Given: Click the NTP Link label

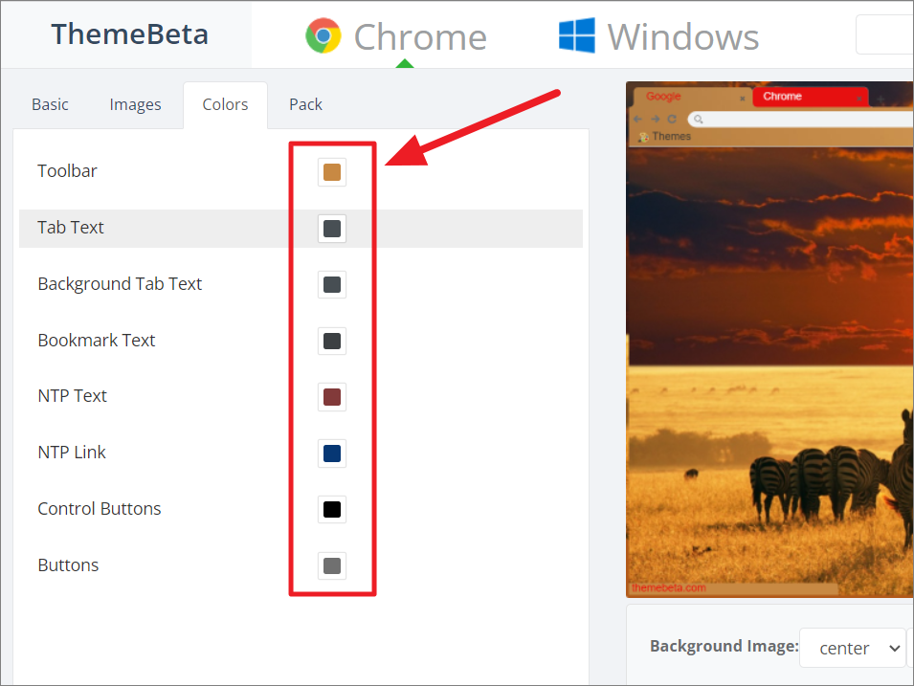Looking at the screenshot, I should pos(72,453).
